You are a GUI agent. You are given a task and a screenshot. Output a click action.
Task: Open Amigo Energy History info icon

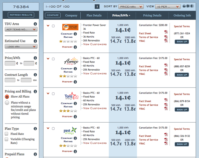[x=75, y=82]
